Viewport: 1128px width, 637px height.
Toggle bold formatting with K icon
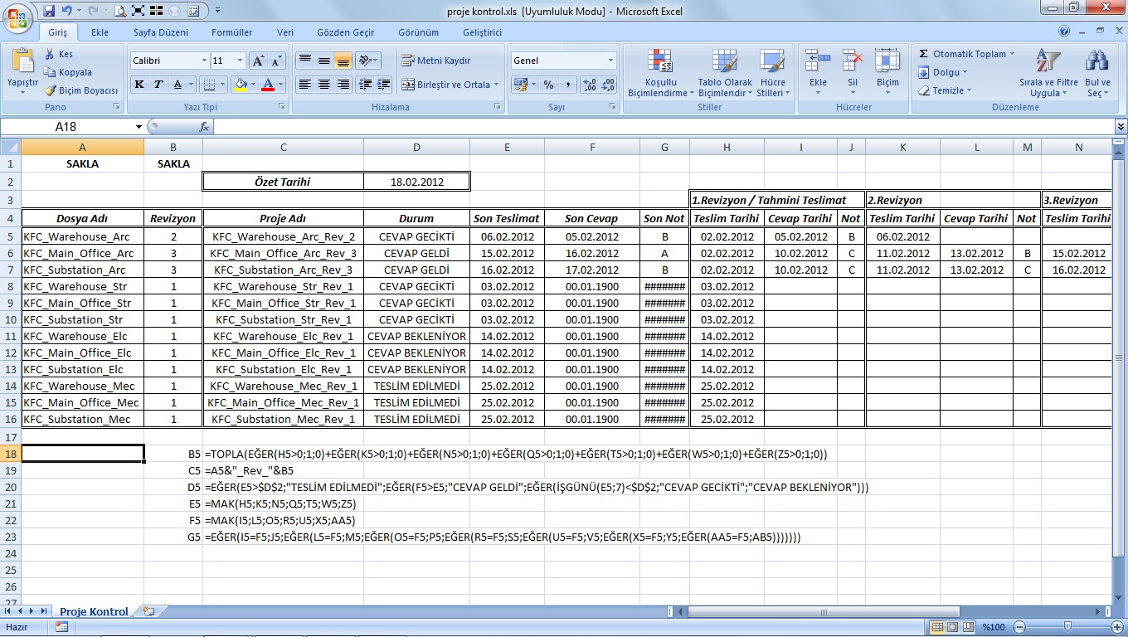139,84
